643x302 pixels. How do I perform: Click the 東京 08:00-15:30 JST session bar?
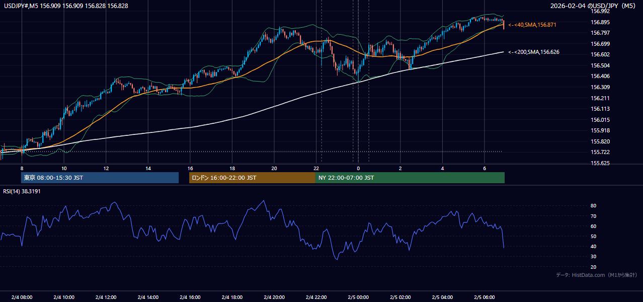[100, 178]
